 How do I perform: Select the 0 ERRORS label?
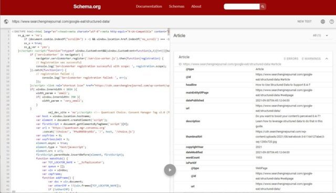point(291,59)
